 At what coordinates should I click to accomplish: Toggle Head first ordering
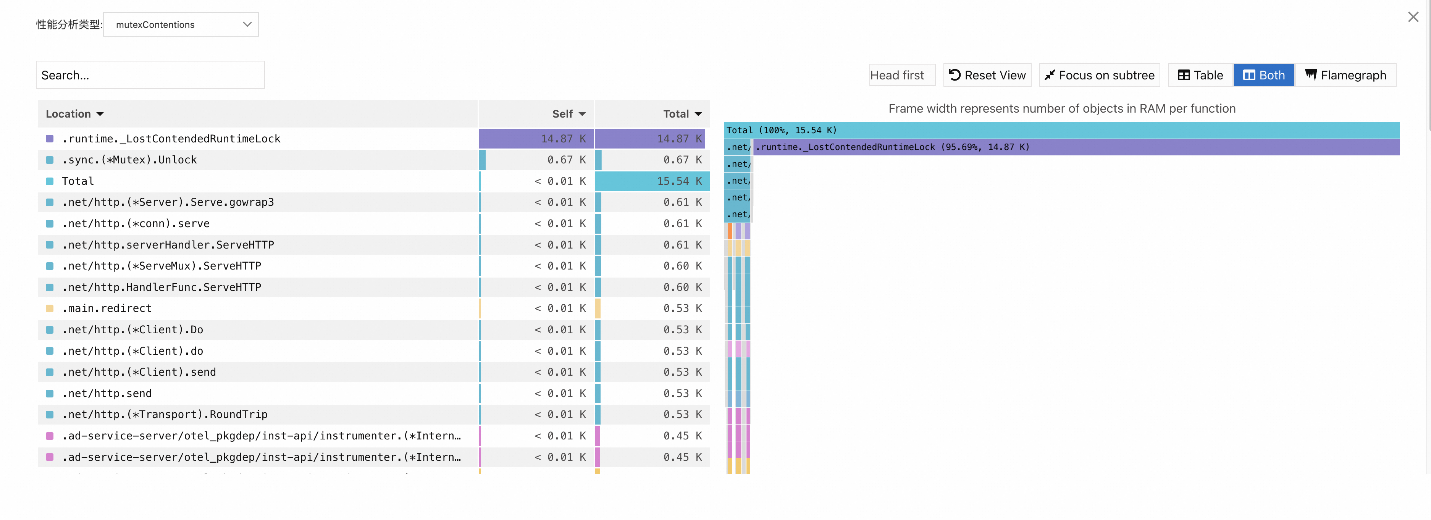pyautogui.click(x=901, y=75)
